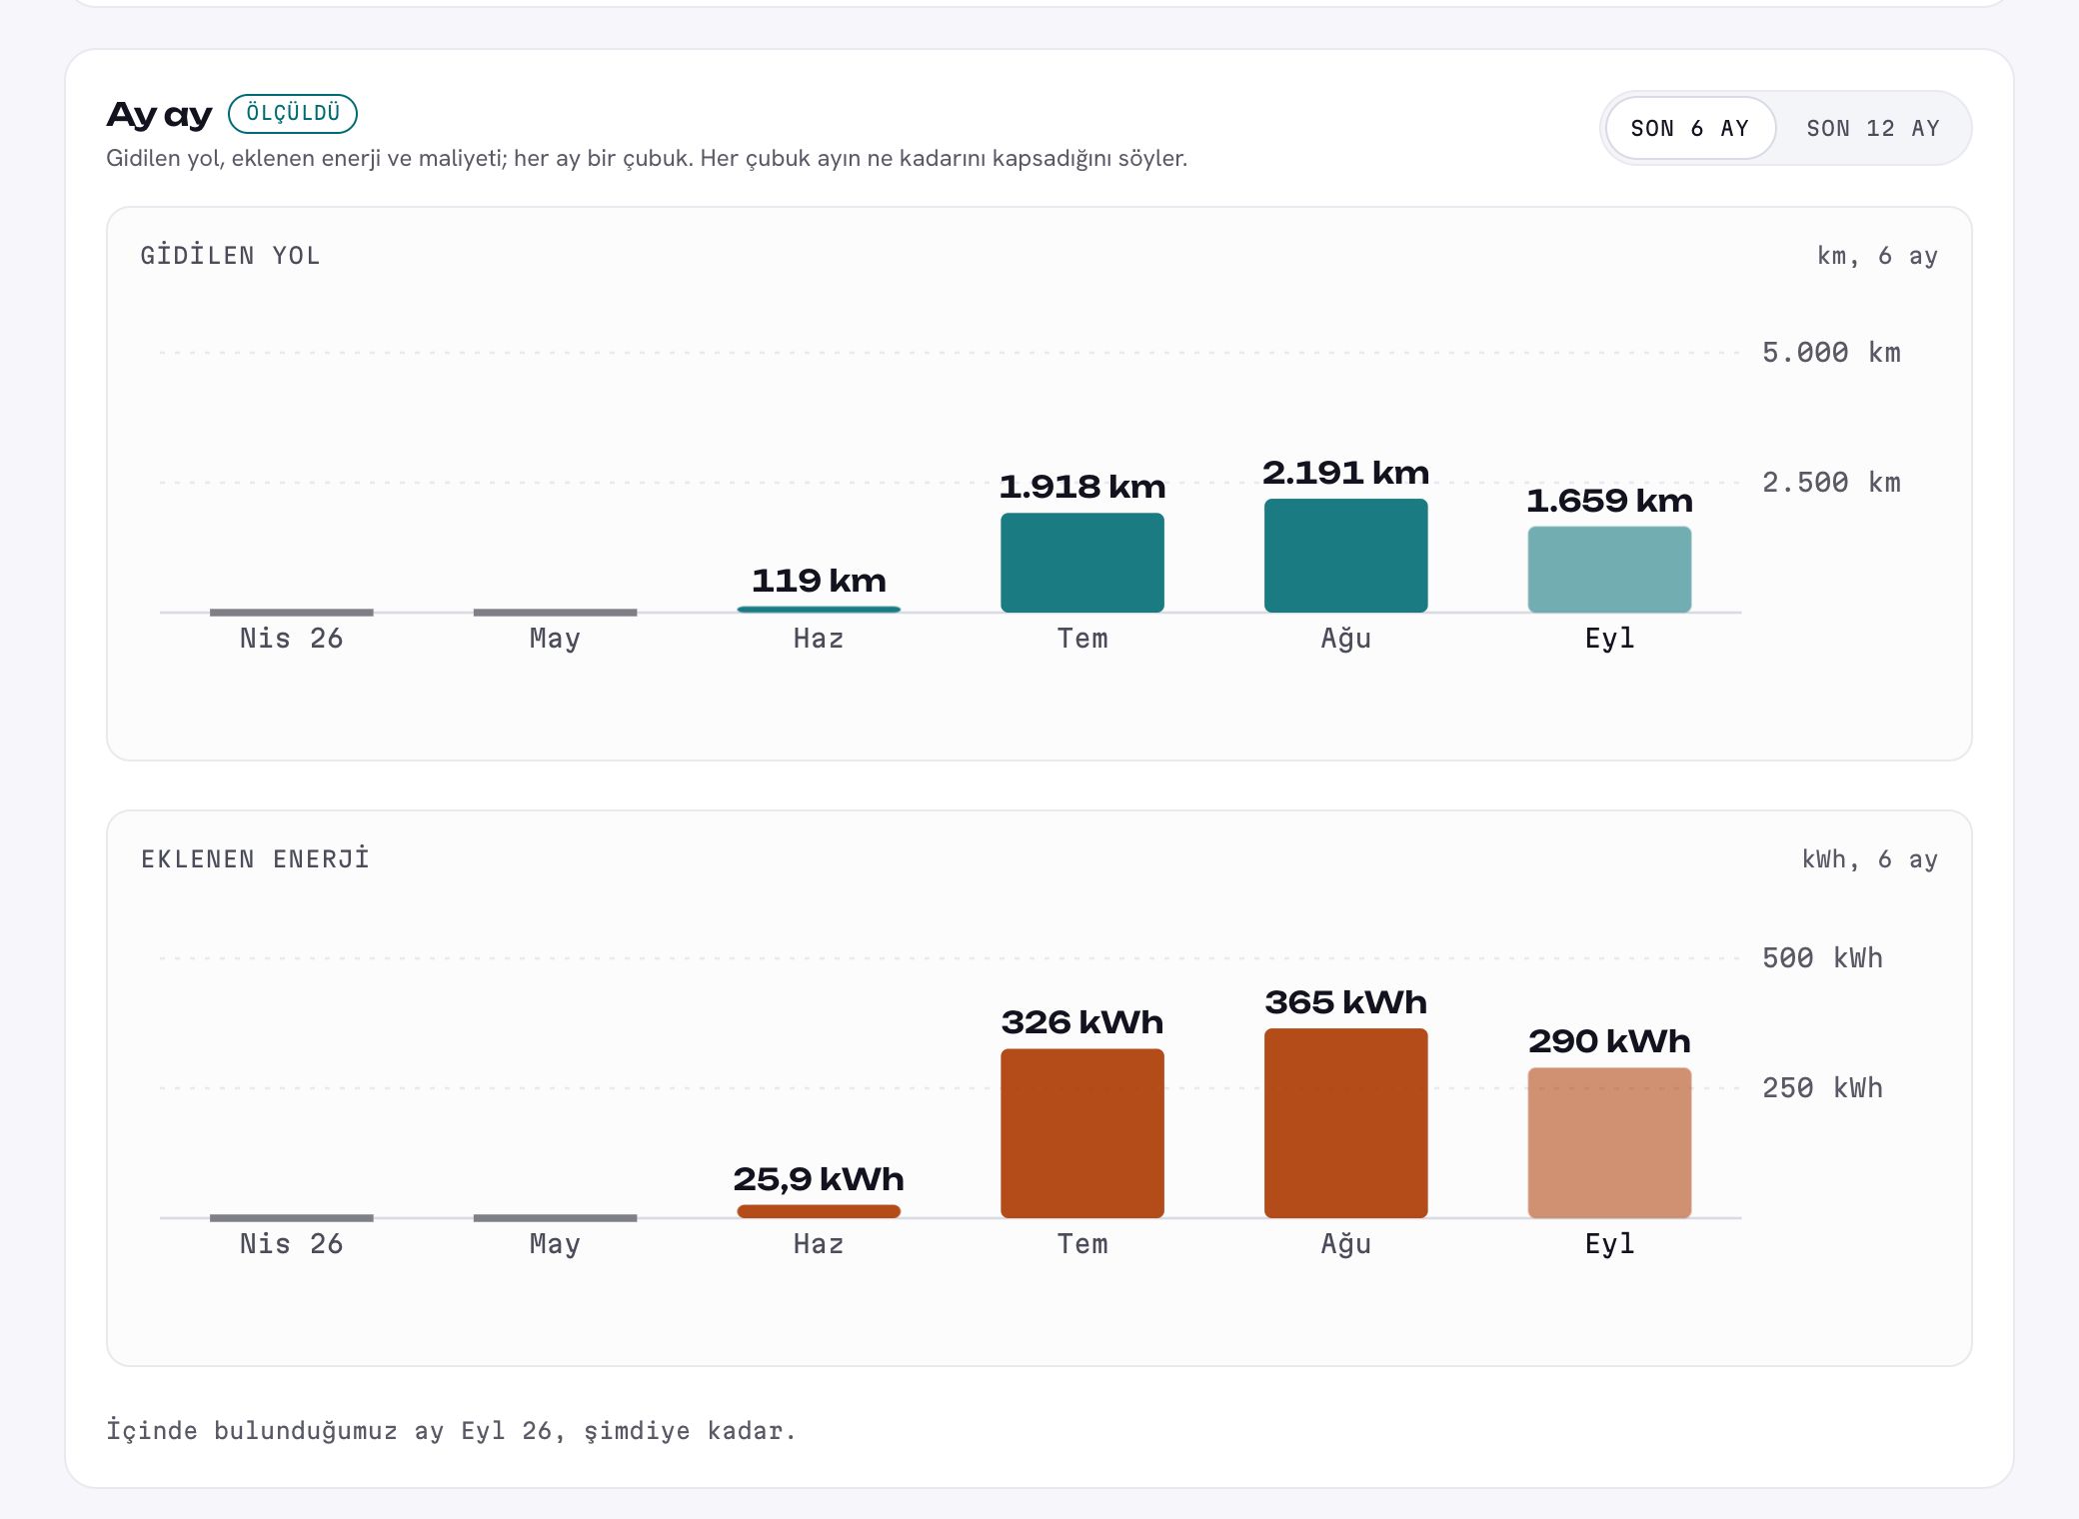The width and height of the screenshot is (2079, 1519).
Task: Select the Ağu bar in Gidilen Yol chart
Action: pos(1345,556)
